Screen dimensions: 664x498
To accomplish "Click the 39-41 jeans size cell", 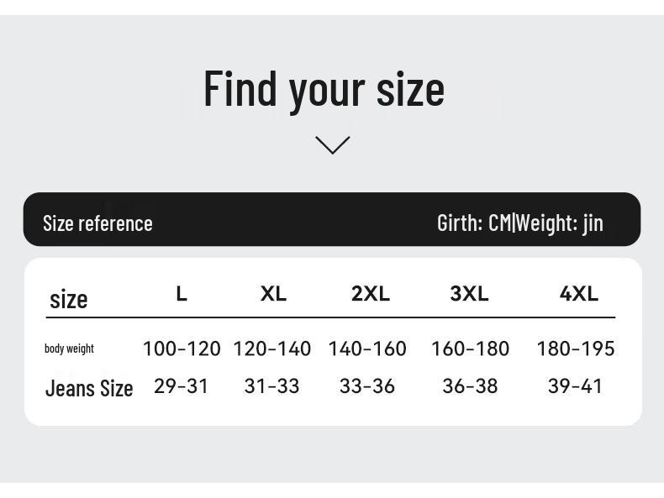I will click(x=576, y=386).
